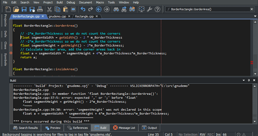Viewport: 258px width, 136px height.
Task: Open options via the wrench icon
Action: [x=149, y=9]
